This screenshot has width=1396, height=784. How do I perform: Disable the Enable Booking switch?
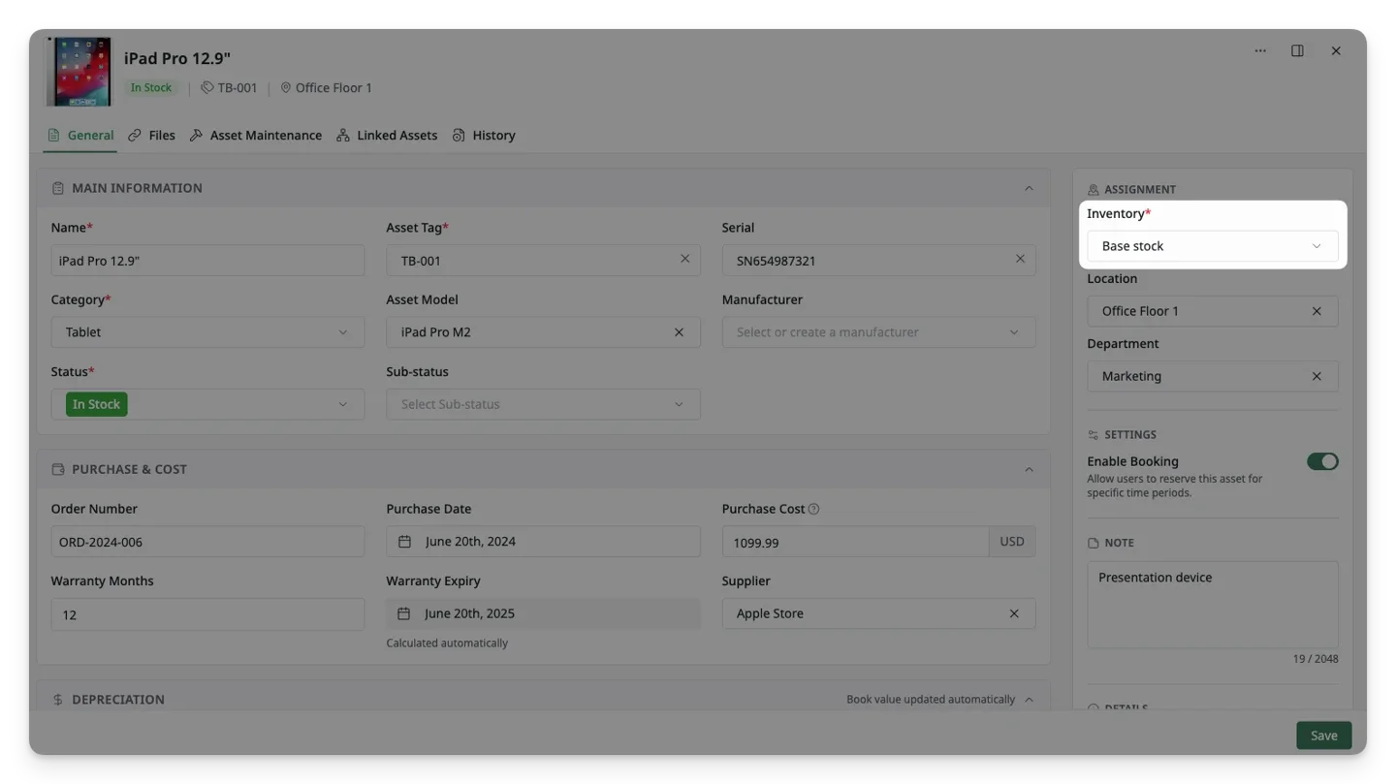point(1322,461)
